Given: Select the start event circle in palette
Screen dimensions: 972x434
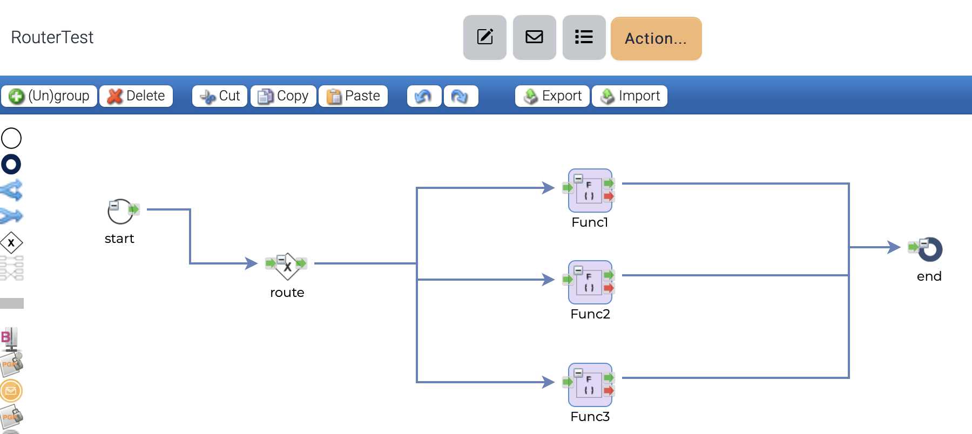Looking at the screenshot, I should pyautogui.click(x=11, y=138).
